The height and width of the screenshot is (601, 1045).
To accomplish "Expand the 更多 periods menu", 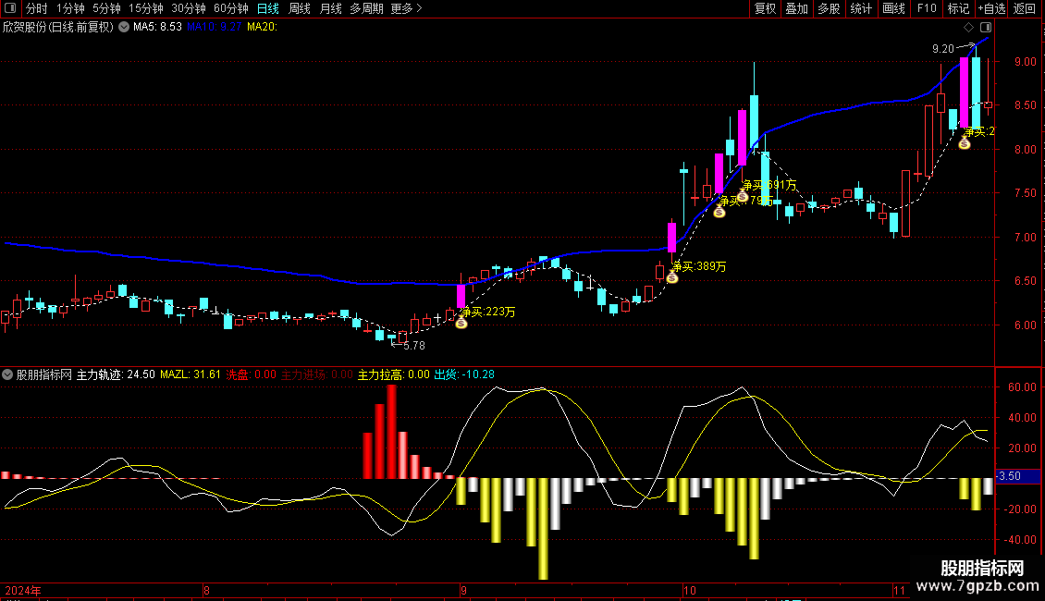I will 406,8.
